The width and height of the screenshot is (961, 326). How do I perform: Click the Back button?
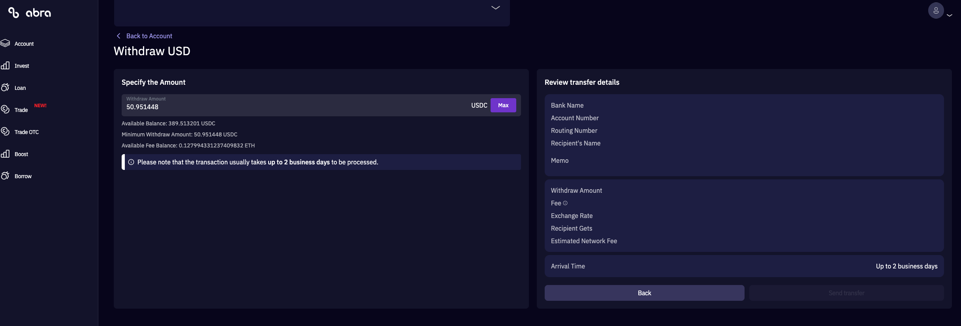click(x=645, y=293)
